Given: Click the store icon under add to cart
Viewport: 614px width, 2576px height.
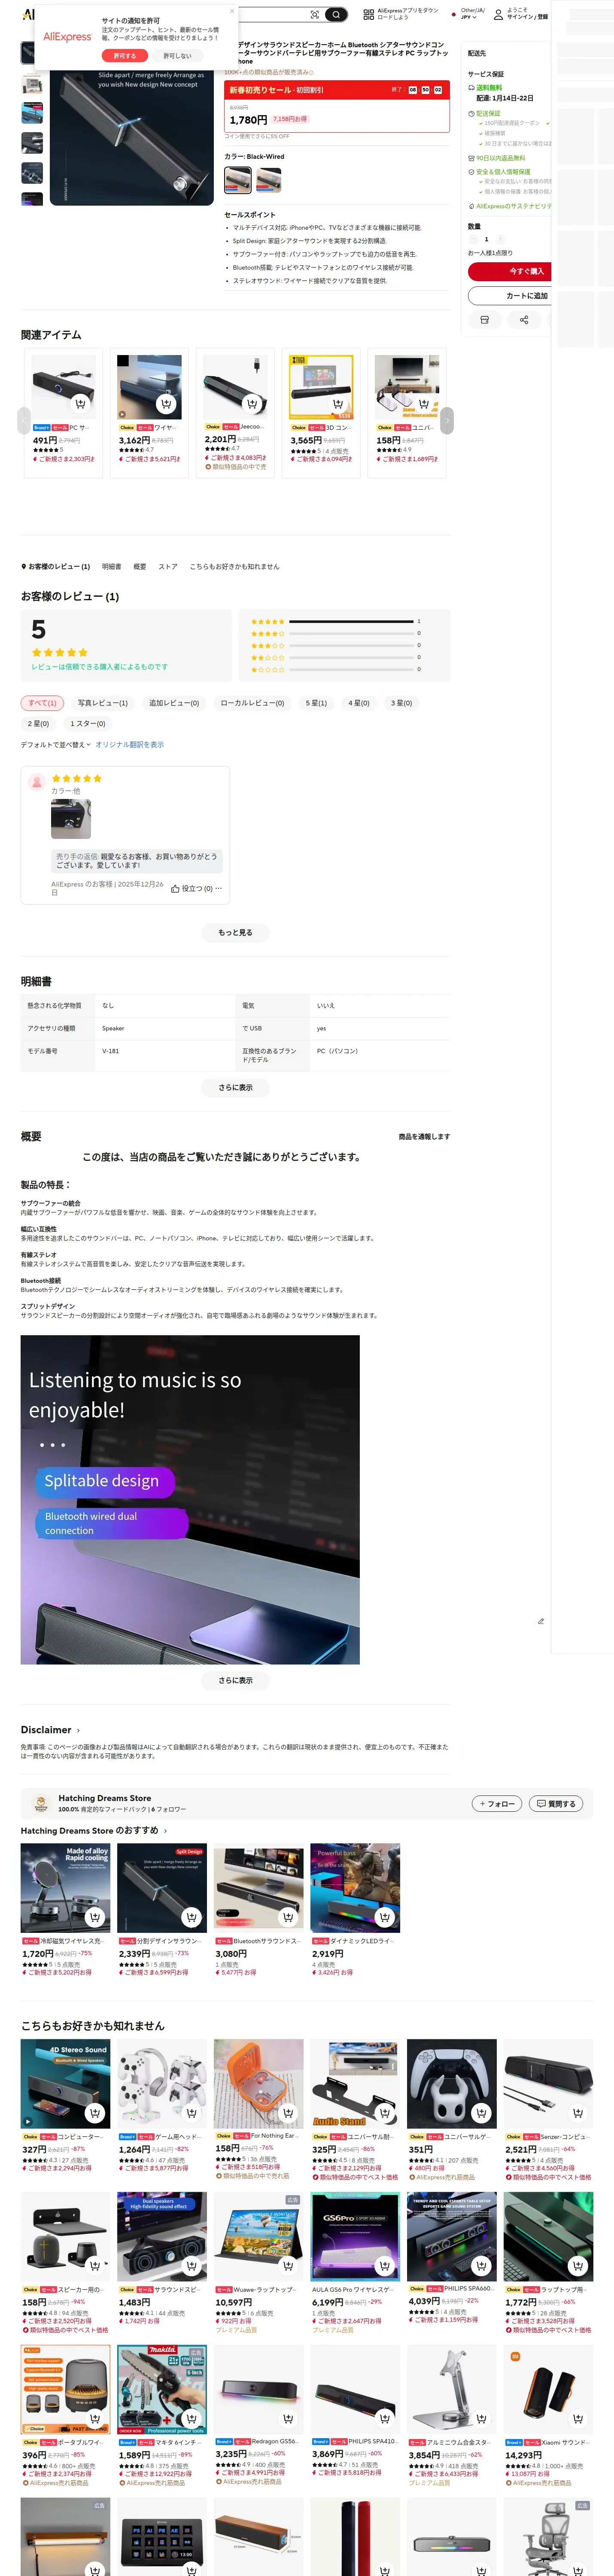Looking at the screenshot, I should coord(485,320).
